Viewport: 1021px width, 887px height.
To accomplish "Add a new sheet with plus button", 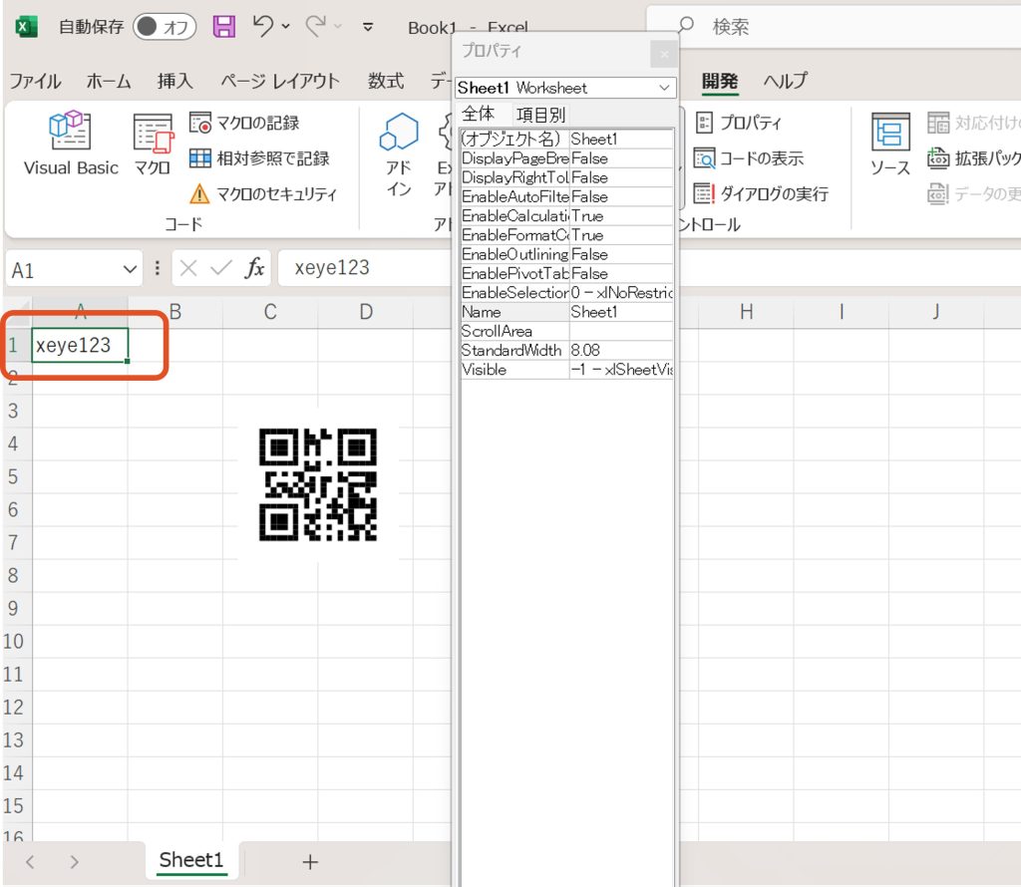I will [x=311, y=862].
